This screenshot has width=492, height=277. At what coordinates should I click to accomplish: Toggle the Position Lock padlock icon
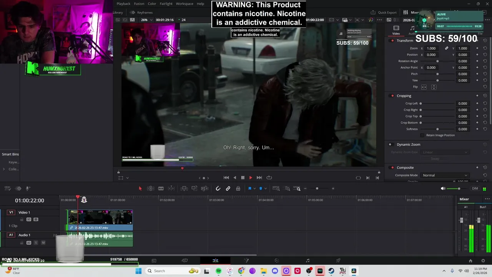238,189
